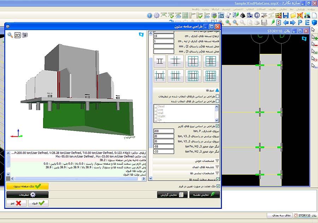Click the blue letter P toolbar icon
This screenshot has height=223, width=318.
[300, 23]
